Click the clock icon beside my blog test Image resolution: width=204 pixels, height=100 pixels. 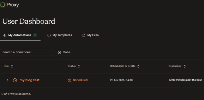[15, 80]
